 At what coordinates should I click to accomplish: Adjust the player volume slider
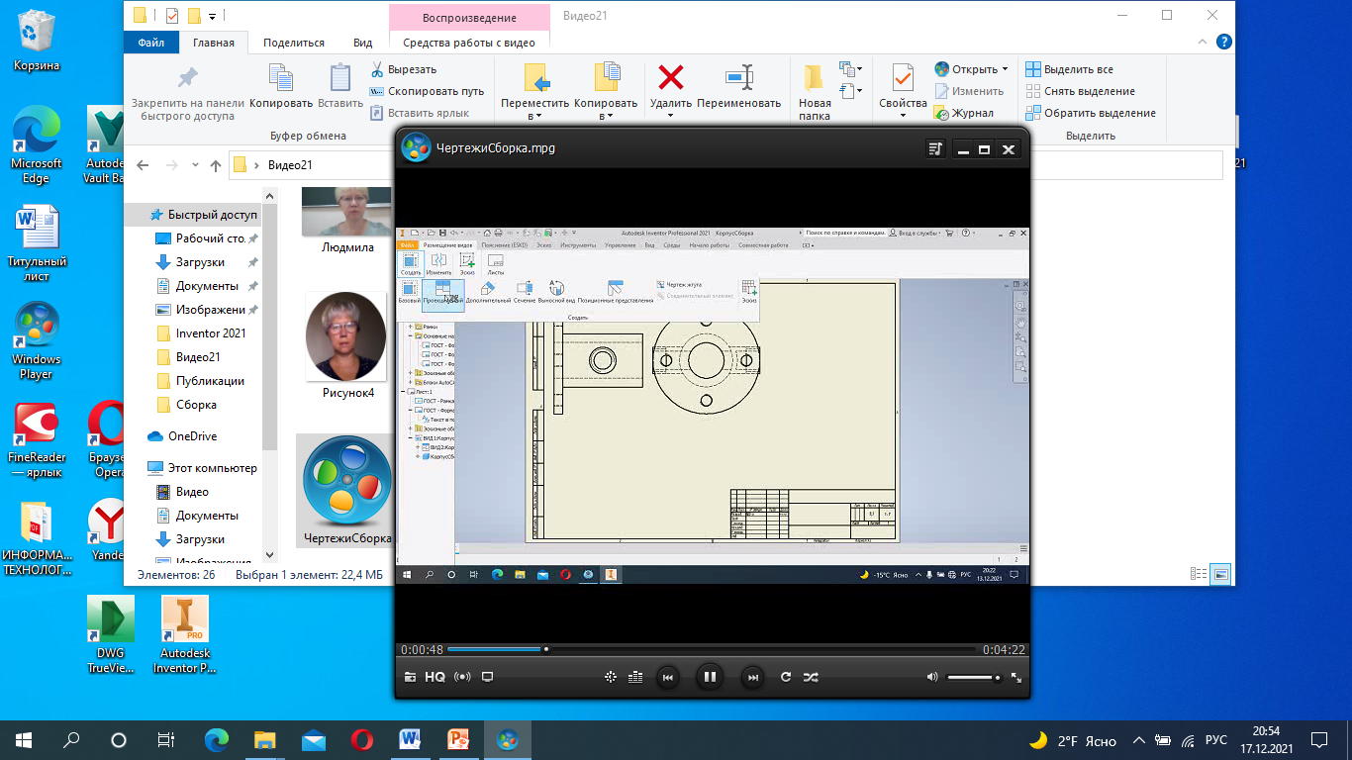tap(973, 678)
